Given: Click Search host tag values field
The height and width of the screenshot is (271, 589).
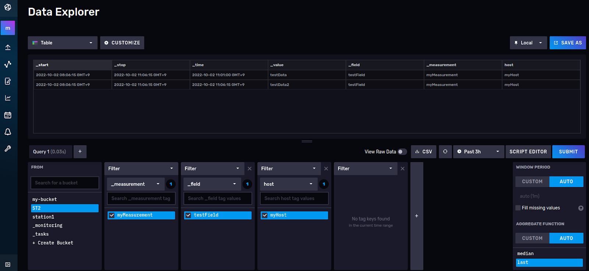Looking at the screenshot, I should [x=294, y=198].
